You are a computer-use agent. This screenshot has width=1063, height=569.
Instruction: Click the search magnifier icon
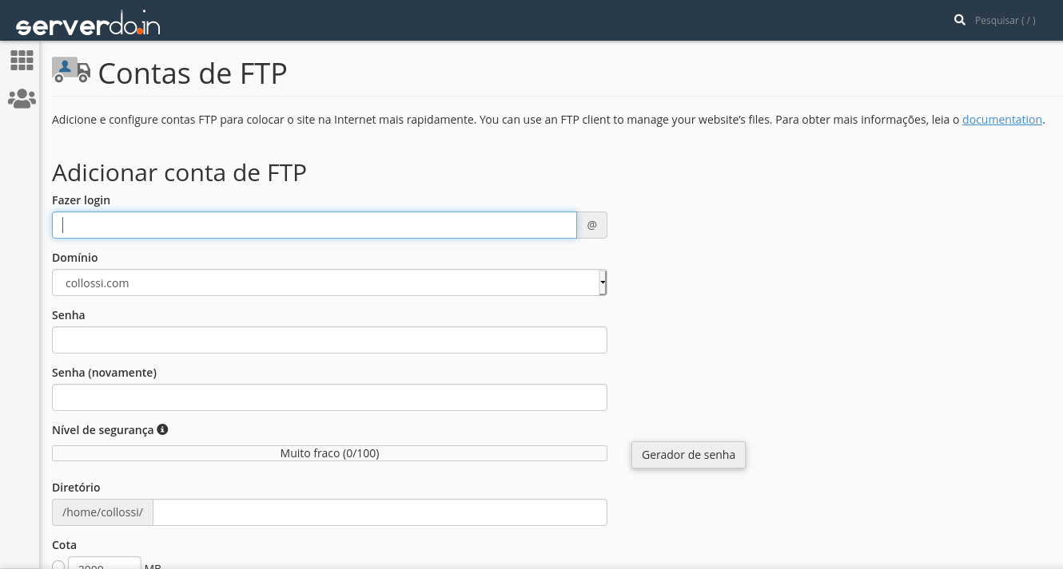coord(960,20)
